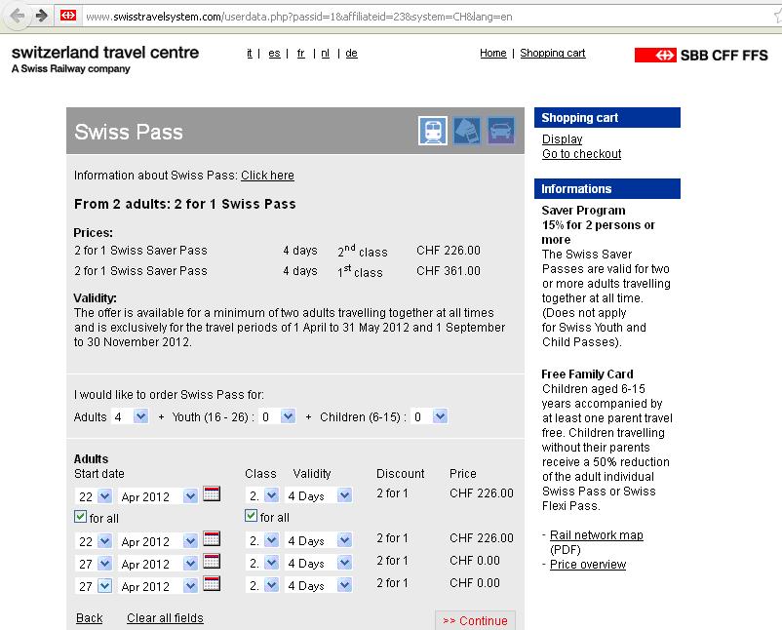
Task: Select the car icon in the Swiss Pass header
Action: coord(501,131)
